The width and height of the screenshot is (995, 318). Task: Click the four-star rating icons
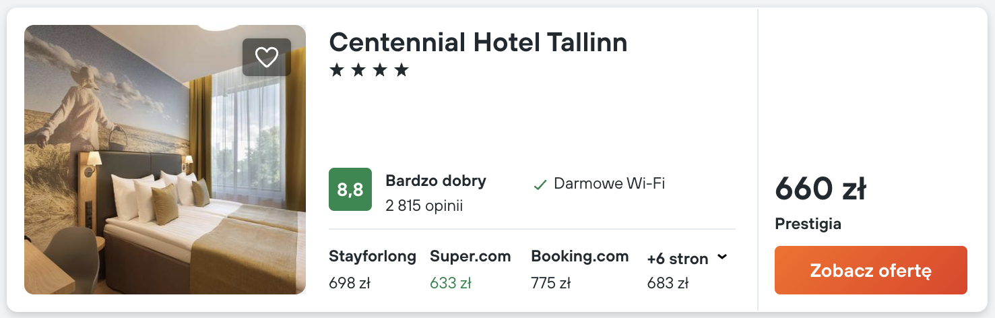pos(368,70)
